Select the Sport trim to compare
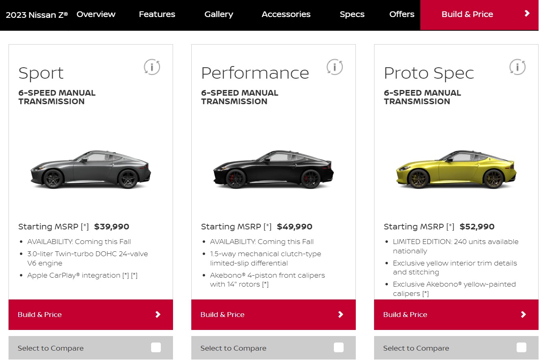This screenshot has height=364, width=541. point(156,347)
